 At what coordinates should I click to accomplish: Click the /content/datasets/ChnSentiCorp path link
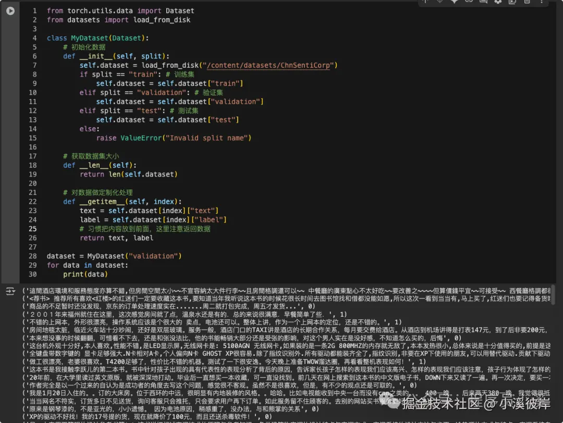268,65
